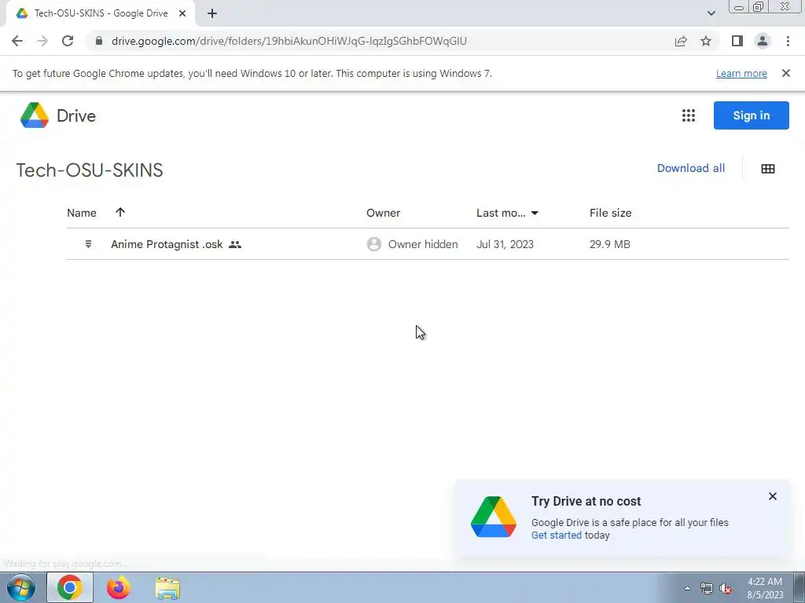Click the Jul 31, 2023 date cell

[505, 244]
